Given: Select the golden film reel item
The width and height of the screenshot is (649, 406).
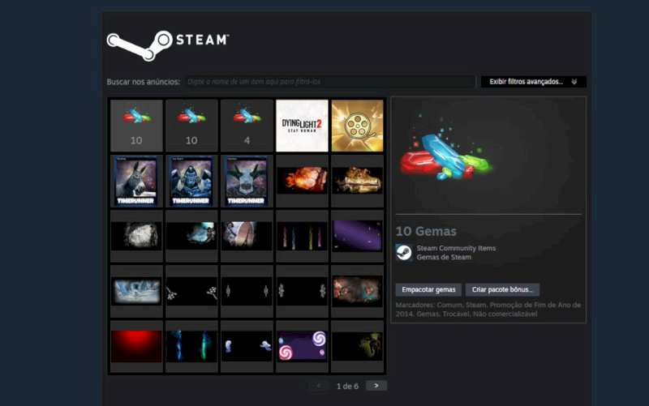Looking at the screenshot, I should pos(357,126).
